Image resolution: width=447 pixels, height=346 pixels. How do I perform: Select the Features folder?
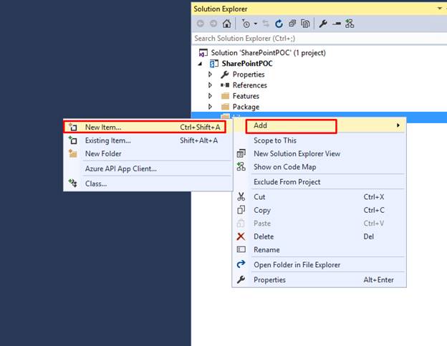[246, 96]
